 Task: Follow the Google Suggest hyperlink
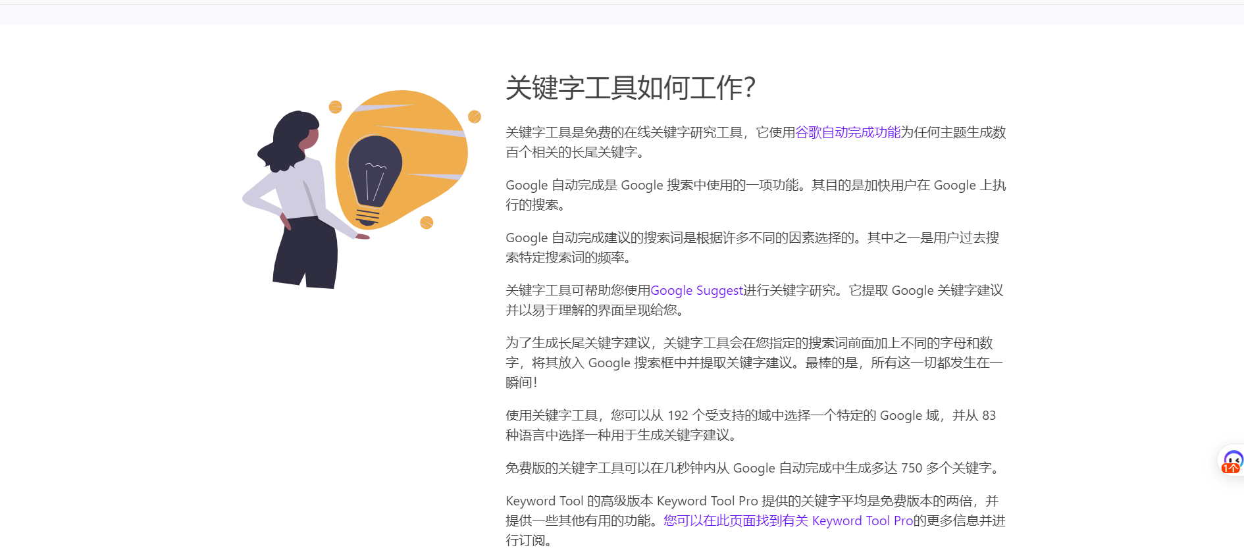696,290
